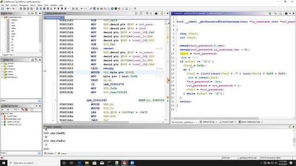
Task: Expand BuiltInTypes in Data Type Manager
Action: click(x=2, y=116)
